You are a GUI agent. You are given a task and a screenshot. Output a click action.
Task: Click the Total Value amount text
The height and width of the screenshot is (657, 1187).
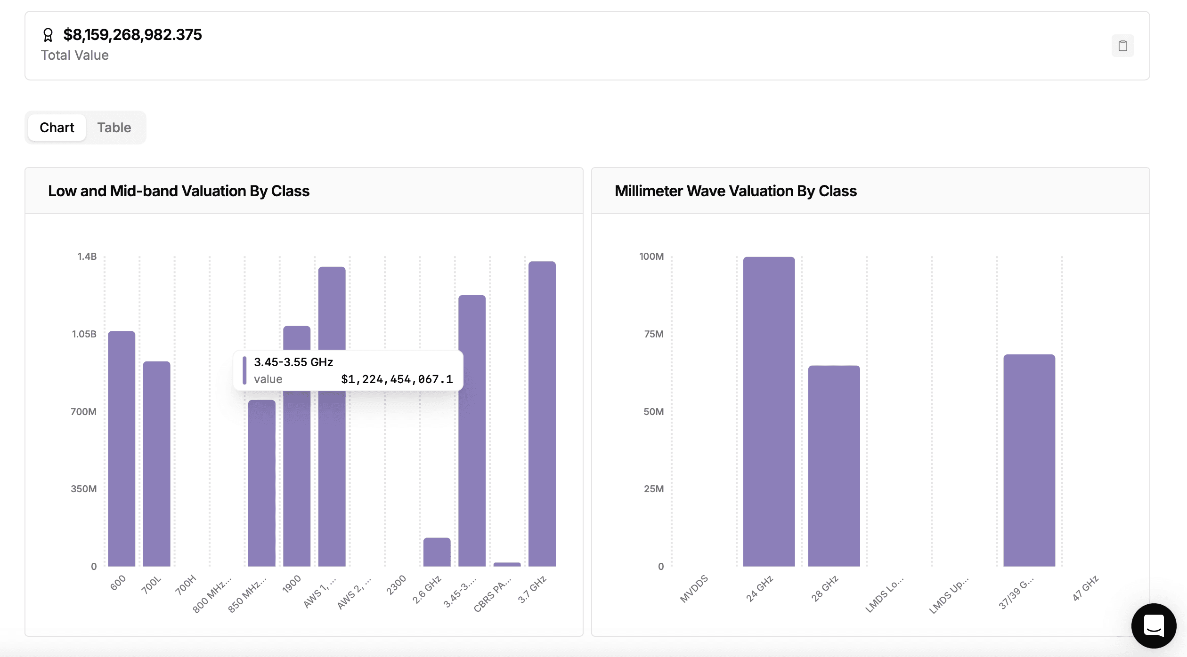tap(132, 35)
